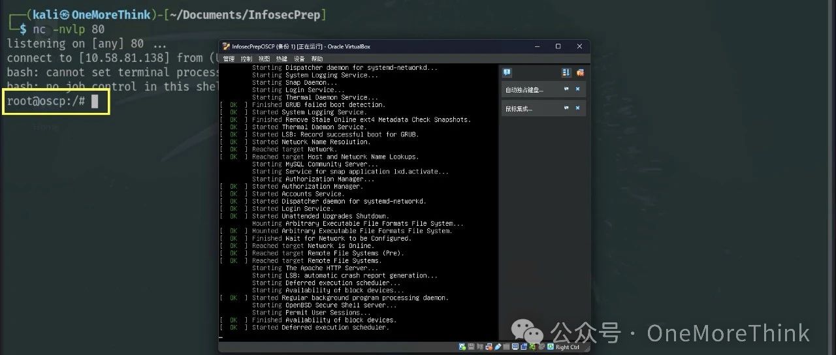836x355 pixels.
Task: Dismiss the 鼠标集成 notification
Action: click(x=577, y=108)
